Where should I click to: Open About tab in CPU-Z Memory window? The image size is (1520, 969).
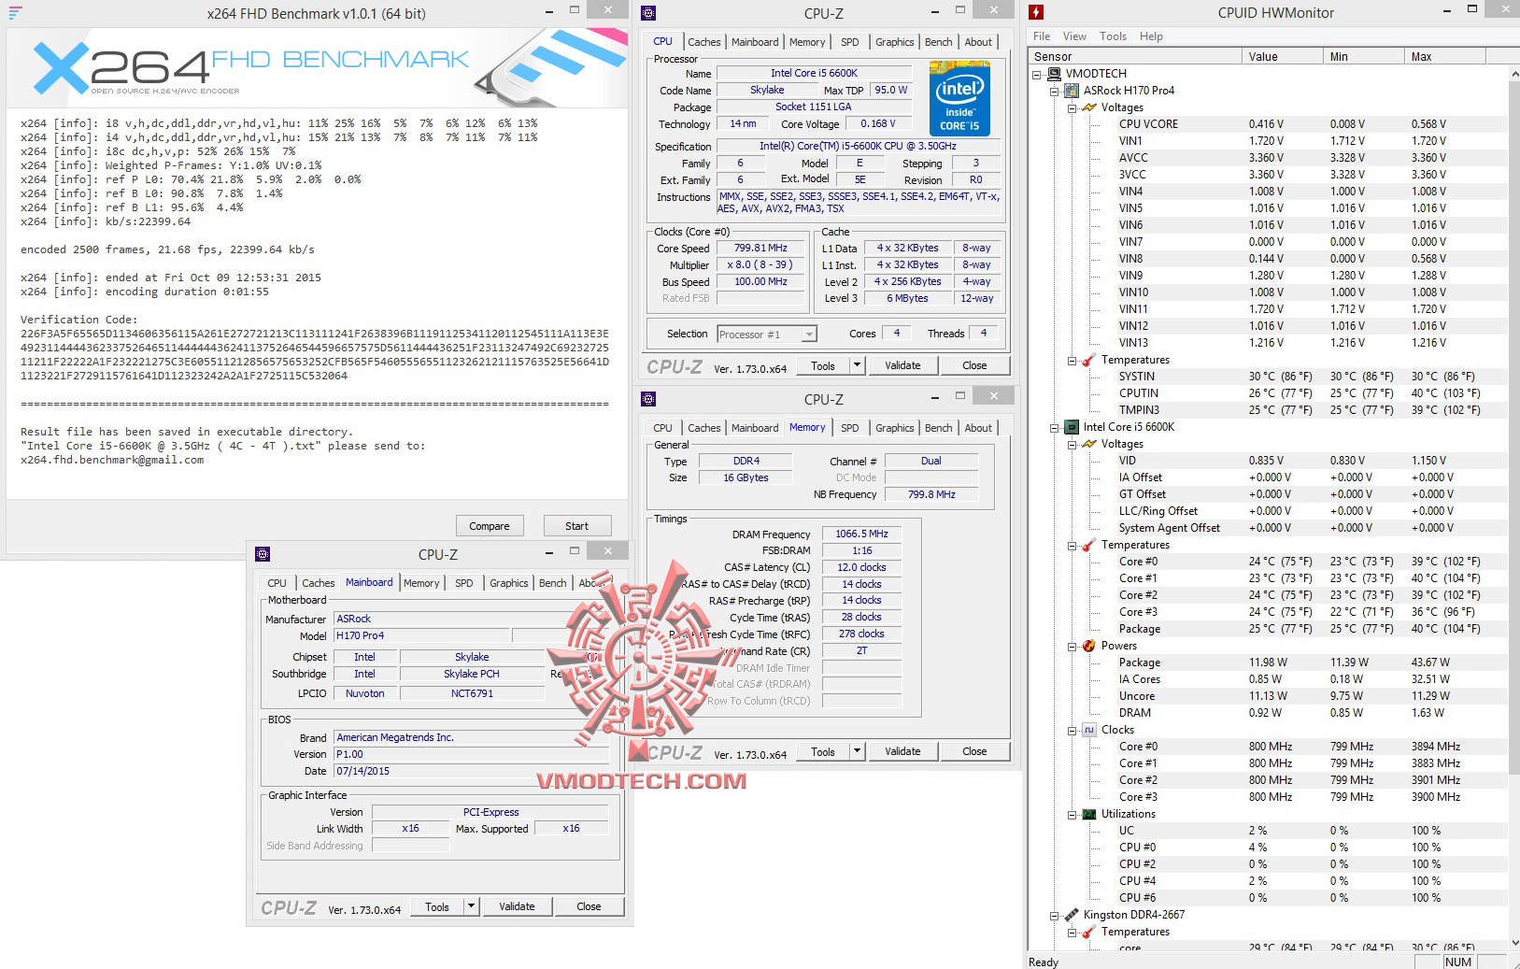978,428
